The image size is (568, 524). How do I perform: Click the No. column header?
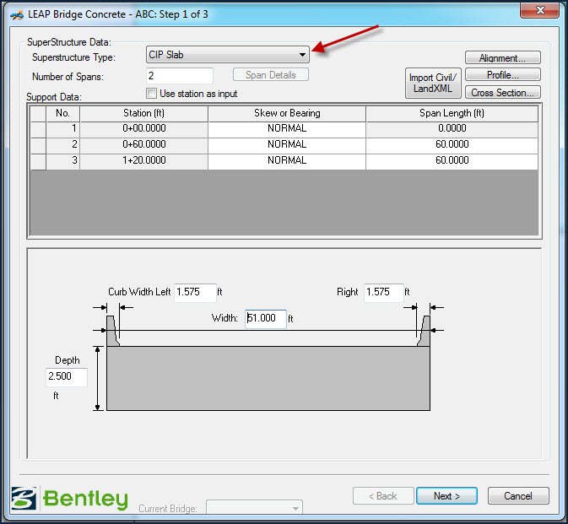[x=62, y=113]
